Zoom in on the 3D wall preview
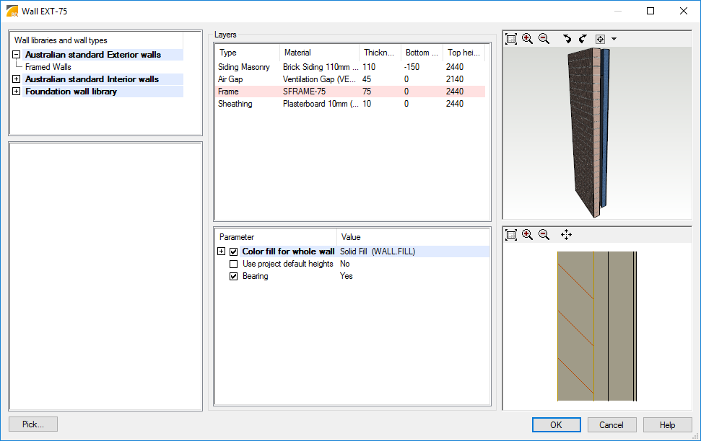Viewport: 701px width, 441px height. pos(528,39)
